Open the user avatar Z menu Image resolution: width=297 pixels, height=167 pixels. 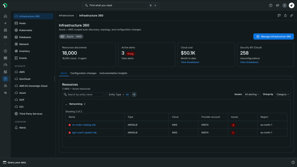(x=284, y=5)
